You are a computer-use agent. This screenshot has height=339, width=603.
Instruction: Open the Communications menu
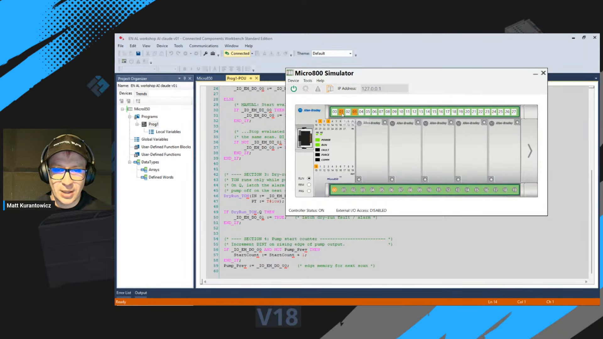pos(204,46)
